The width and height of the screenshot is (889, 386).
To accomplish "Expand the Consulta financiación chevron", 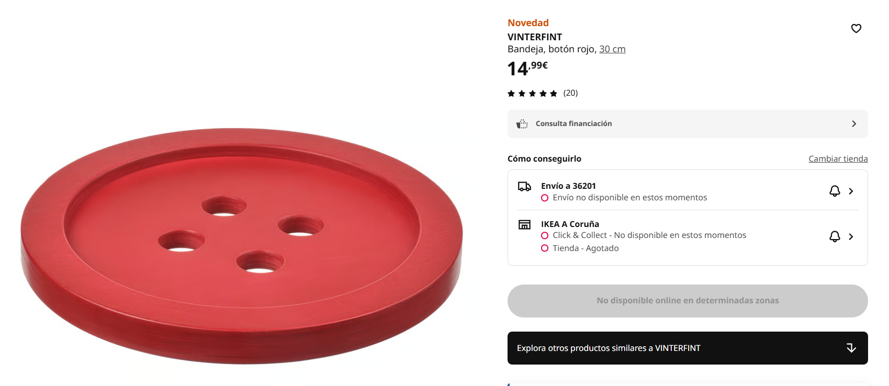I will coord(854,124).
